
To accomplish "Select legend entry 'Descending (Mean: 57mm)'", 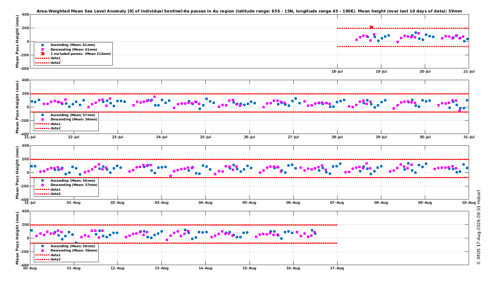I will (x=74, y=185).
